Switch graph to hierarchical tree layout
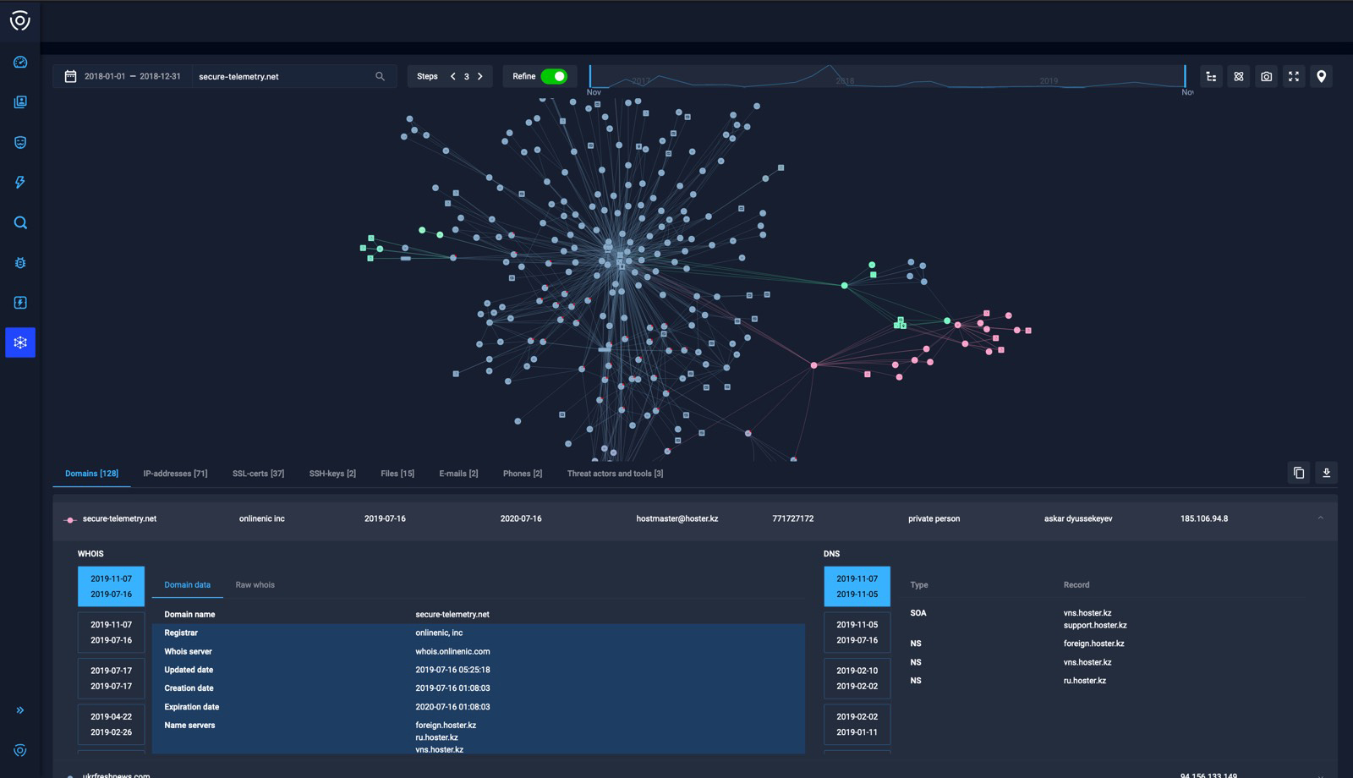The image size is (1353, 778). pyautogui.click(x=1212, y=76)
